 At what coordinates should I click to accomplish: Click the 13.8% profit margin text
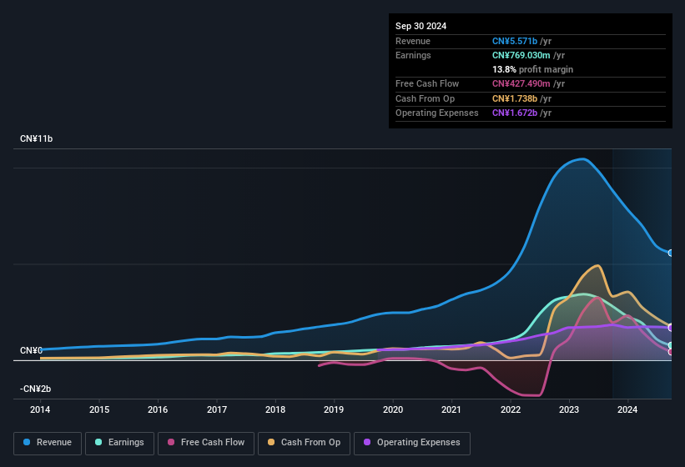click(532, 69)
